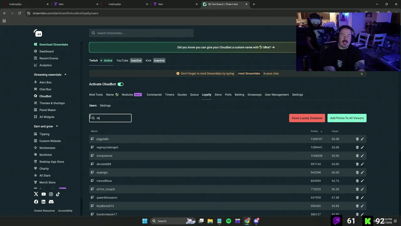Collapse Earn and grow section
Viewport: 401px width, 226px height.
[57, 126]
